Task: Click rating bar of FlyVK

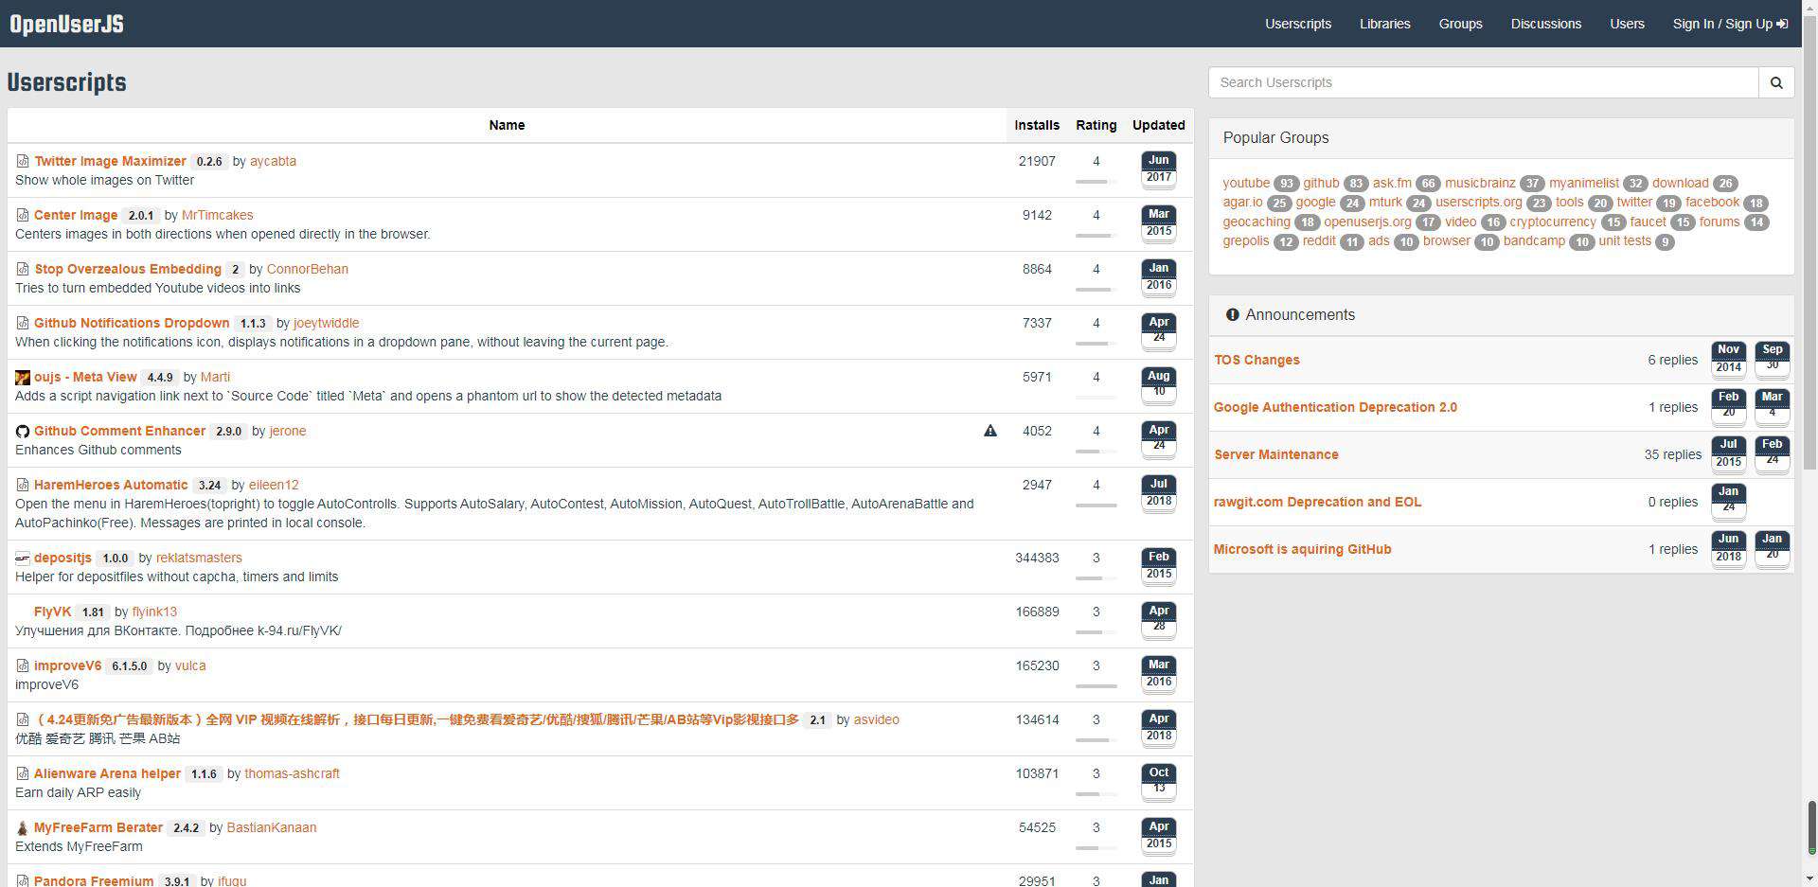Action: 1096,632
